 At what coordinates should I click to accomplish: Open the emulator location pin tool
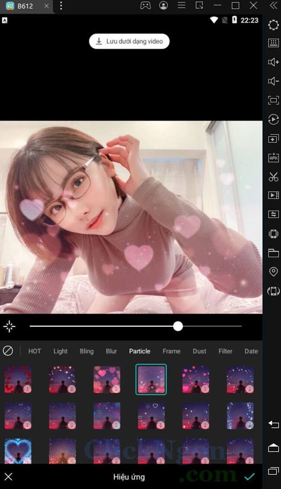coord(273,272)
